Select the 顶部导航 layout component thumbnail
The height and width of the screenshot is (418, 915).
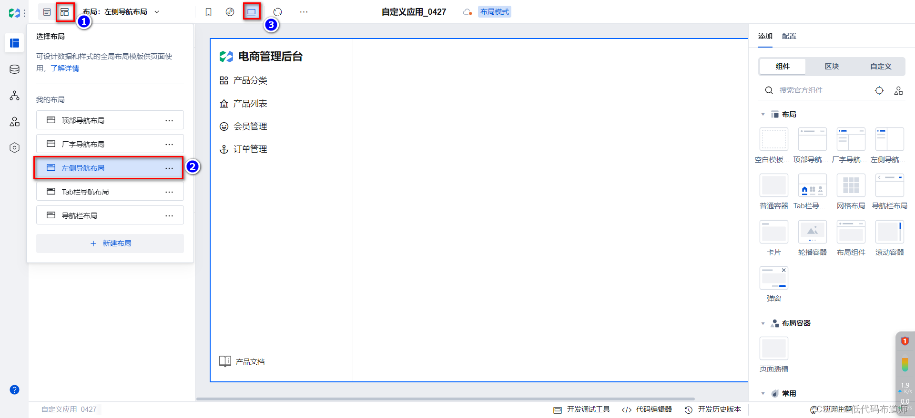[813, 139]
